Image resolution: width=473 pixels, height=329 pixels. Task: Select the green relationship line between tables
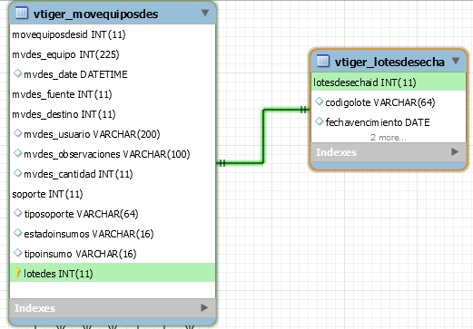pyautogui.click(x=263, y=137)
